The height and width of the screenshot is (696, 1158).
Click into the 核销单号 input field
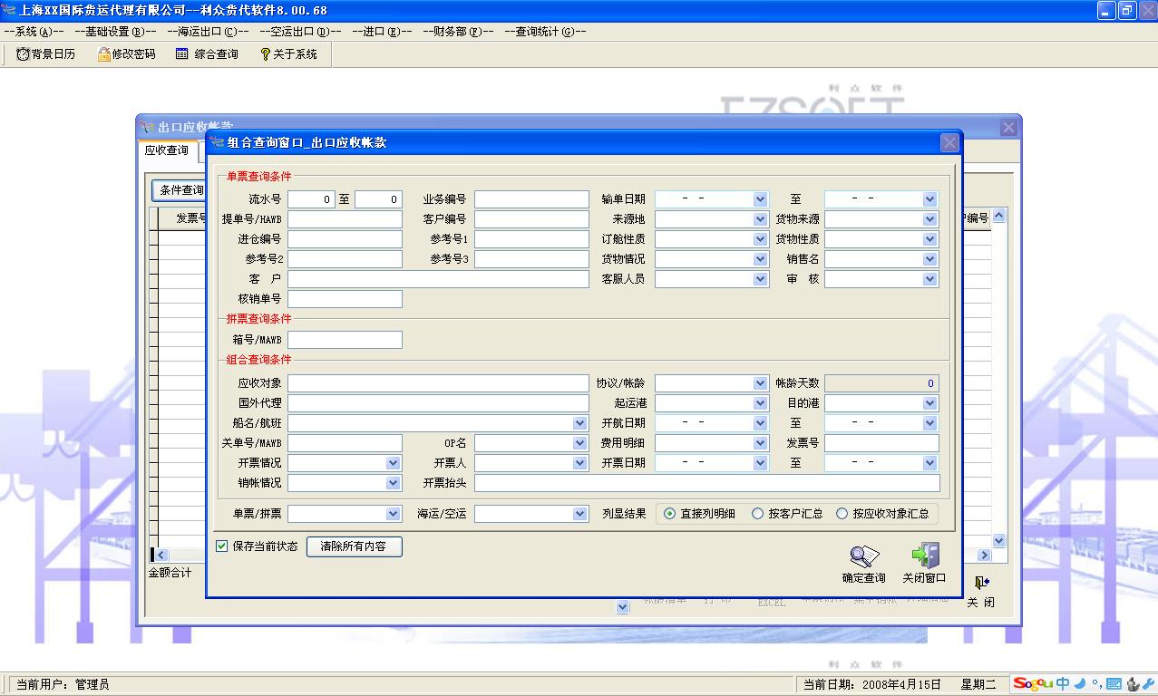(345, 299)
